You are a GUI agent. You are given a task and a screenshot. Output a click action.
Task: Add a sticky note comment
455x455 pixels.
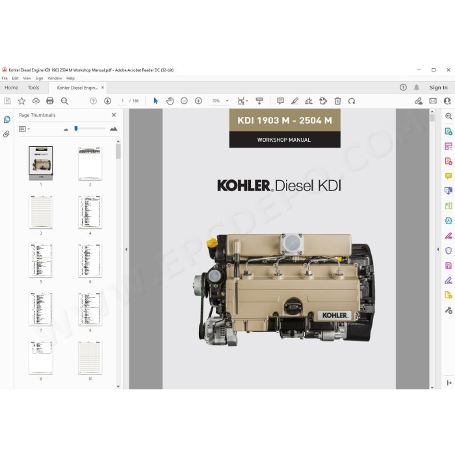(280, 101)
